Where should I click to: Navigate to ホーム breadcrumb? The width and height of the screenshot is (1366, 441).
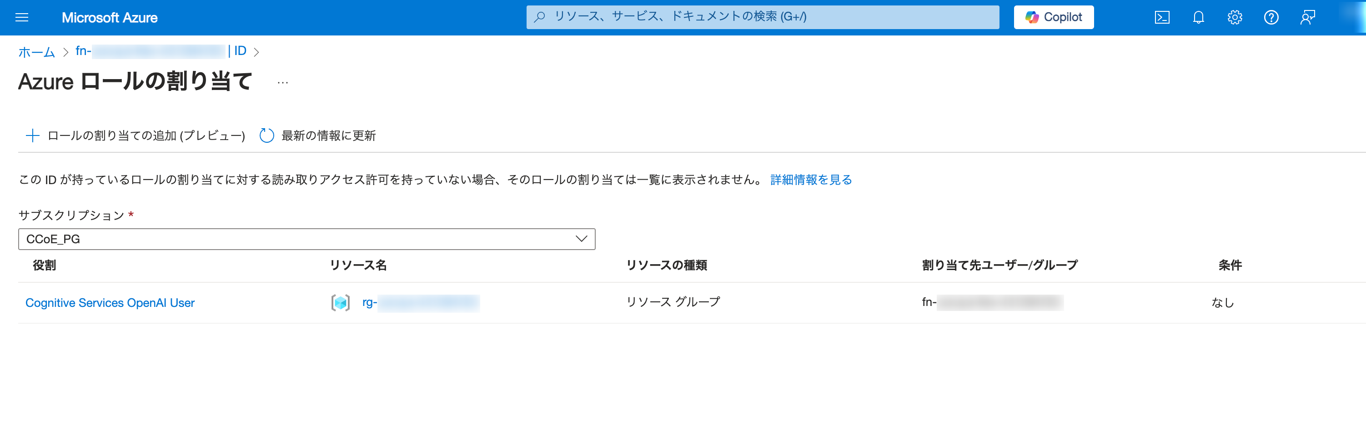click(x=36, y=52)
